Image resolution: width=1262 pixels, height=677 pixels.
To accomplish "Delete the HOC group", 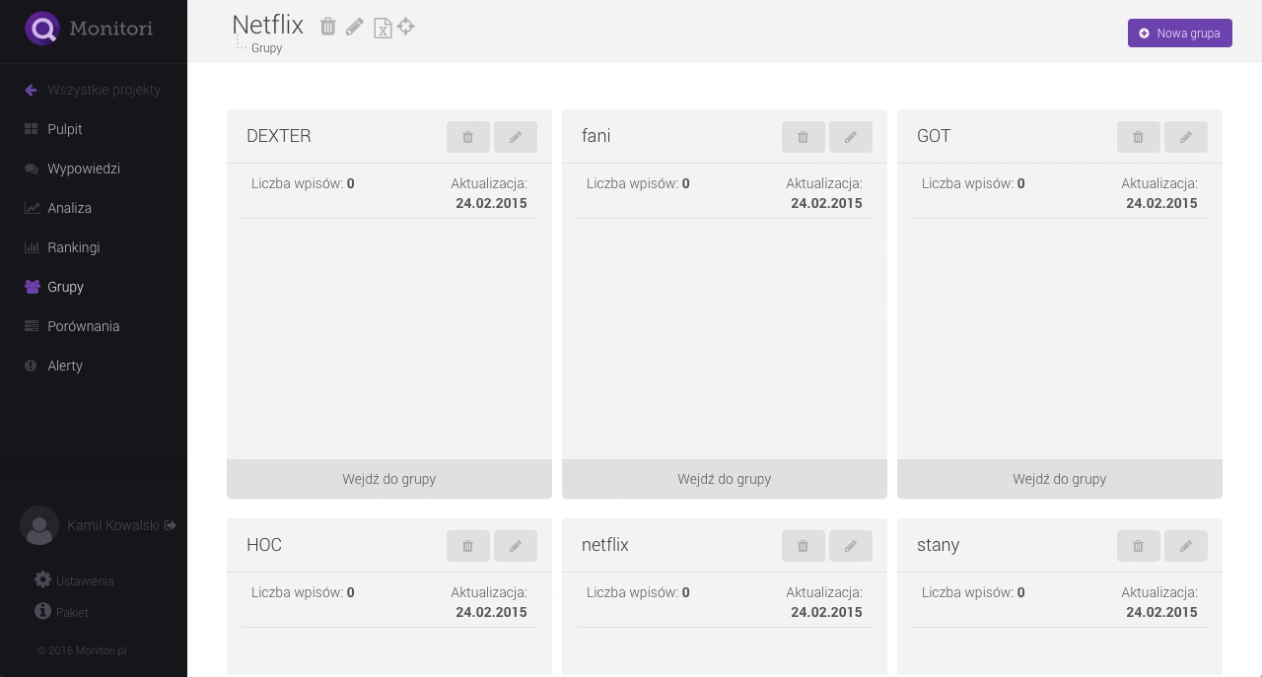I will tap(468, 546).
